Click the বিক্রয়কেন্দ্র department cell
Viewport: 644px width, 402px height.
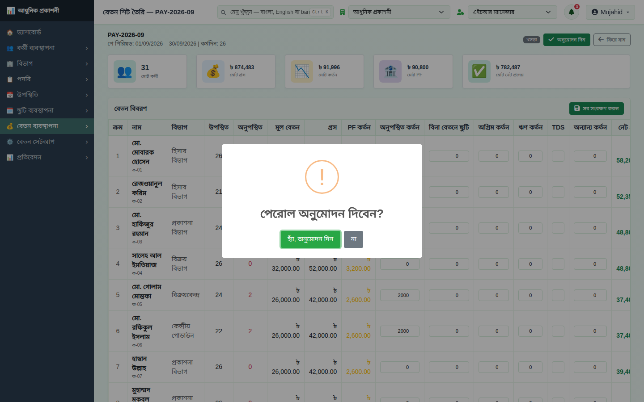[186, 295]
